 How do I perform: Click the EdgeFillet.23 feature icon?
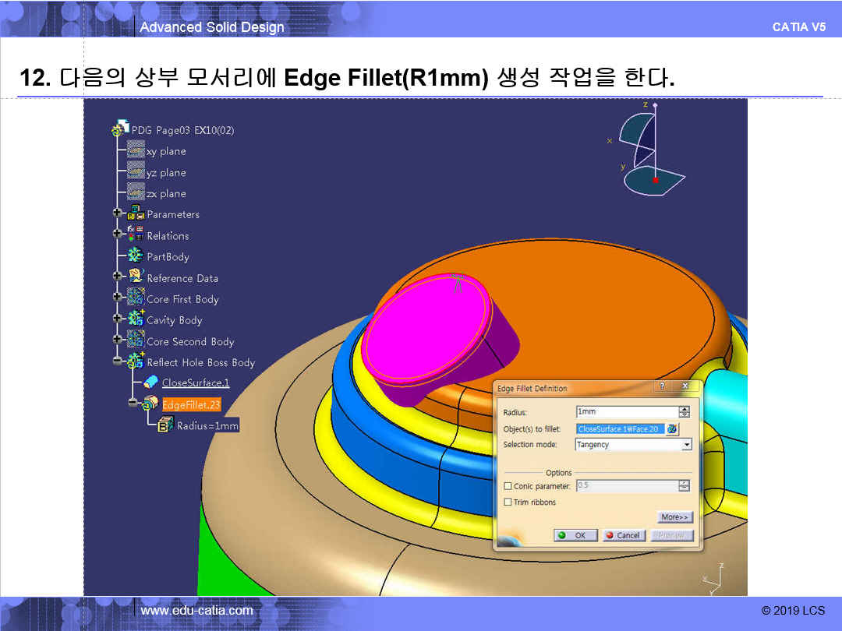[150, 404]
